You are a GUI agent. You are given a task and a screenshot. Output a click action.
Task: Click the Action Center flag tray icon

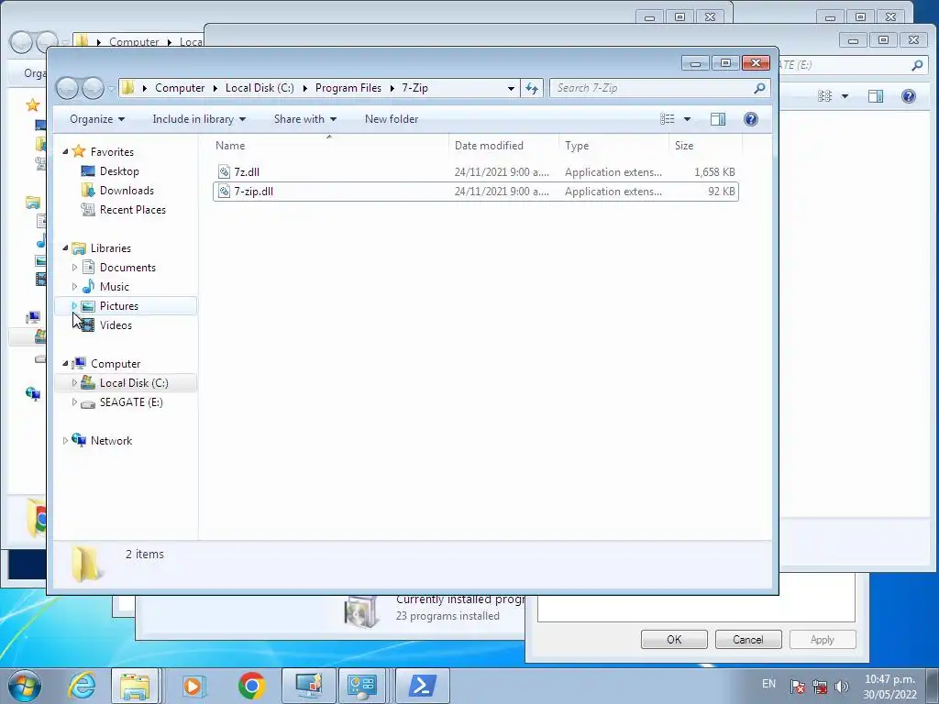click(x=797, y=687)
